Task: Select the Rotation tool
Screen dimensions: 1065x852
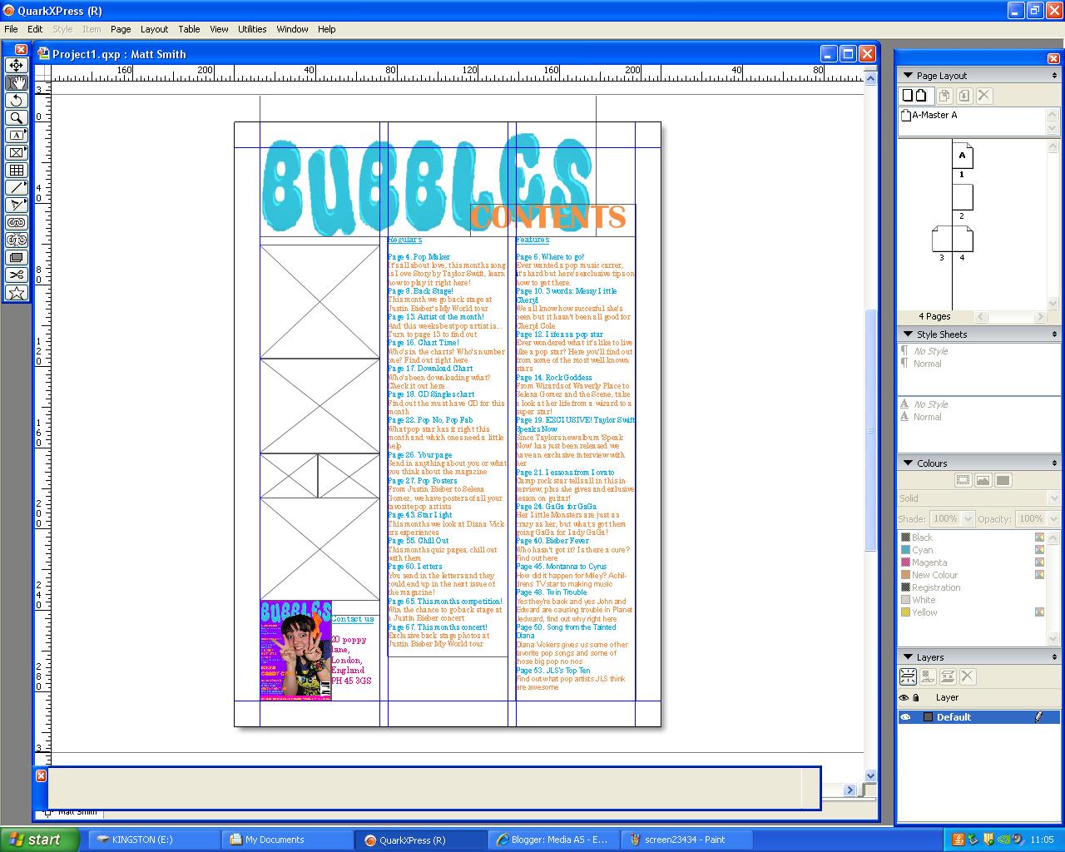Action: click(x=16, y=100)
